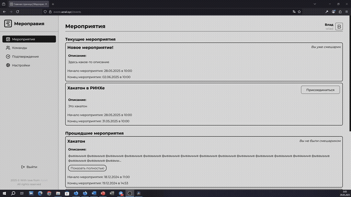Click the end date 31.05.2025 в 10:00

(x=116, y=121)
